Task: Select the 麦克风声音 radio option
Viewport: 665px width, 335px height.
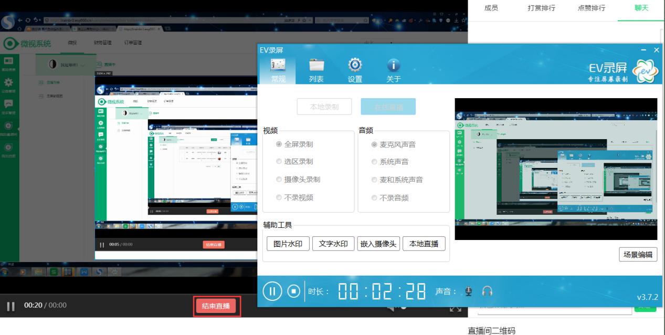Action: [394, 144]
